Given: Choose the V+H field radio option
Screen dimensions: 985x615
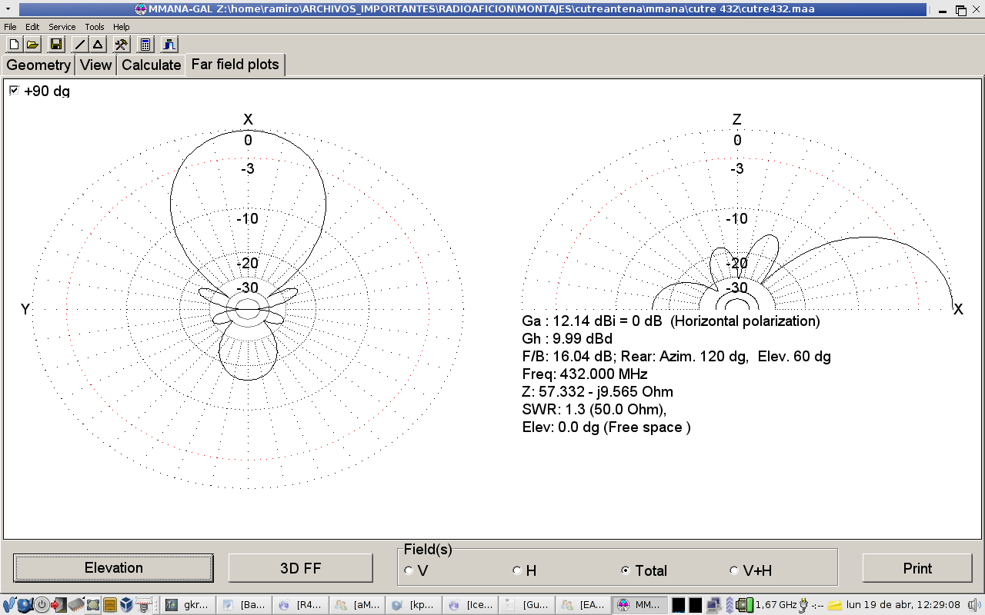Looking at the screenshot, I should pos(734,570).
